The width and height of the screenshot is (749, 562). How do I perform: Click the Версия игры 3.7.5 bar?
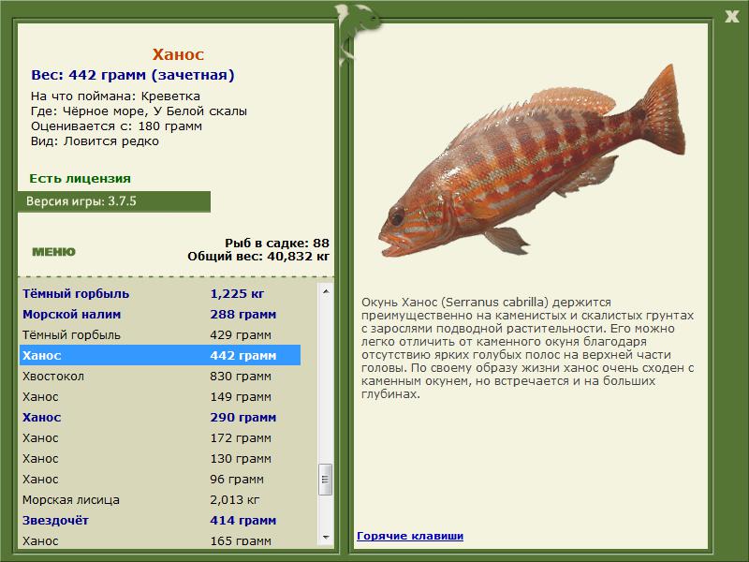(113, 201)
